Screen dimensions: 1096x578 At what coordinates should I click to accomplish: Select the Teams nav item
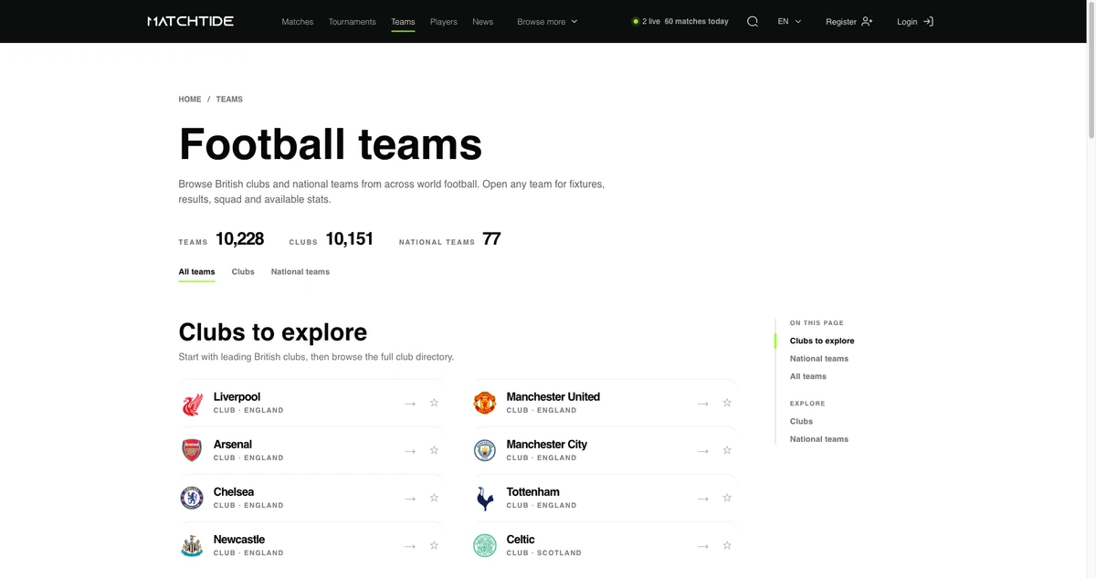(x=403, y=22)
